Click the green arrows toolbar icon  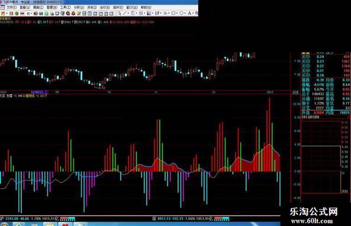17,14
